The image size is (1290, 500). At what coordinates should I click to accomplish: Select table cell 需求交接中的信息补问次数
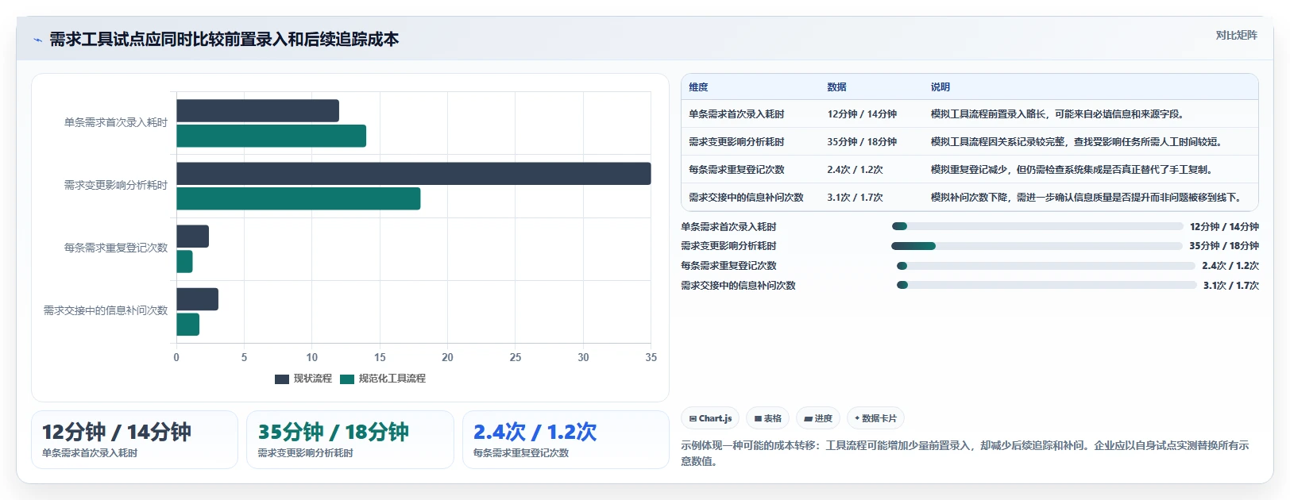(746, 198)
